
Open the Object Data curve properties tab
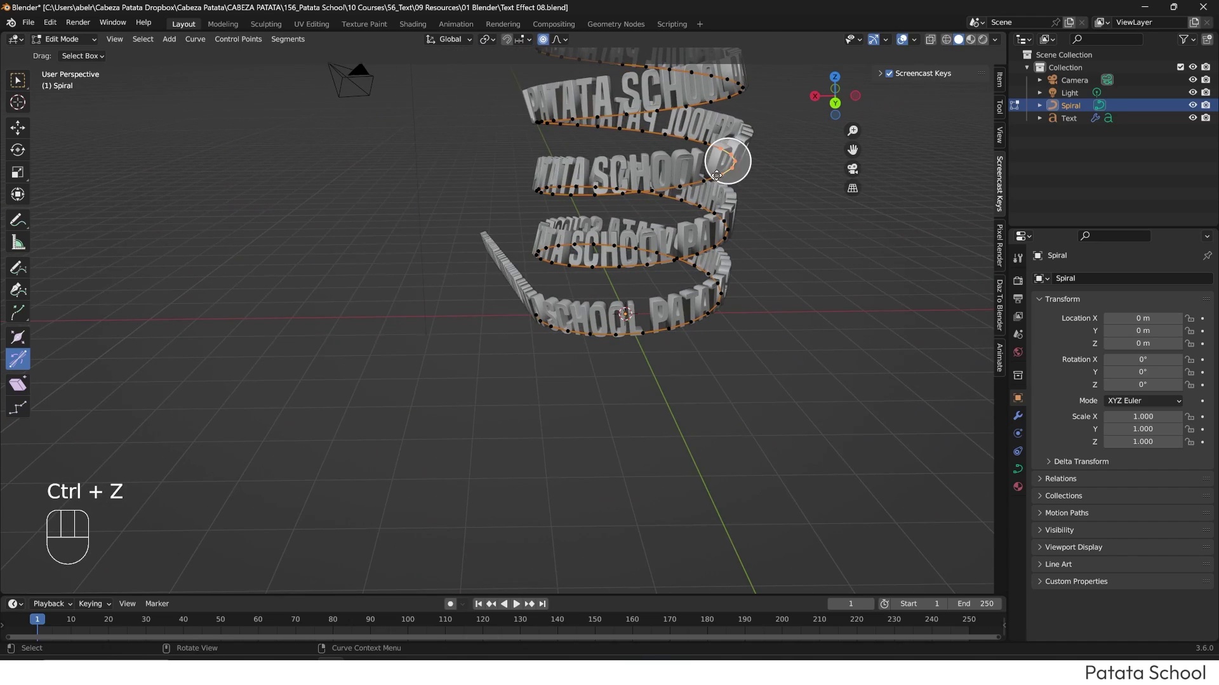pos(1018,469)
